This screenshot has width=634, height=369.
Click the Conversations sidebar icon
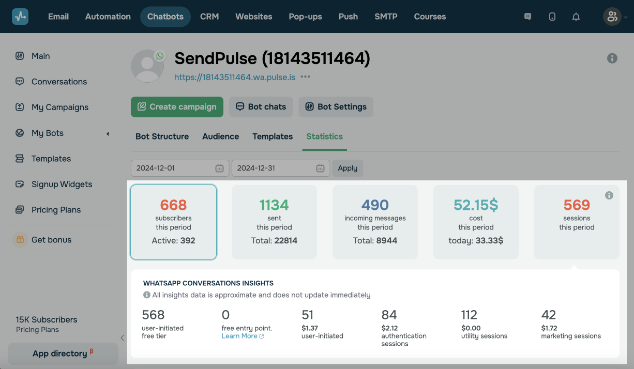tap(20, 82)
